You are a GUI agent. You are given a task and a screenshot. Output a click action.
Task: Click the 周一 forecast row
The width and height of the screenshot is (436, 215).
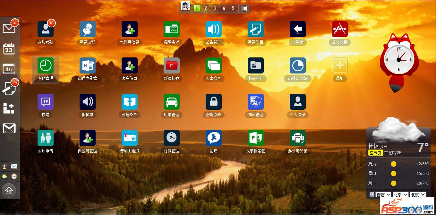tap(398, 183)
